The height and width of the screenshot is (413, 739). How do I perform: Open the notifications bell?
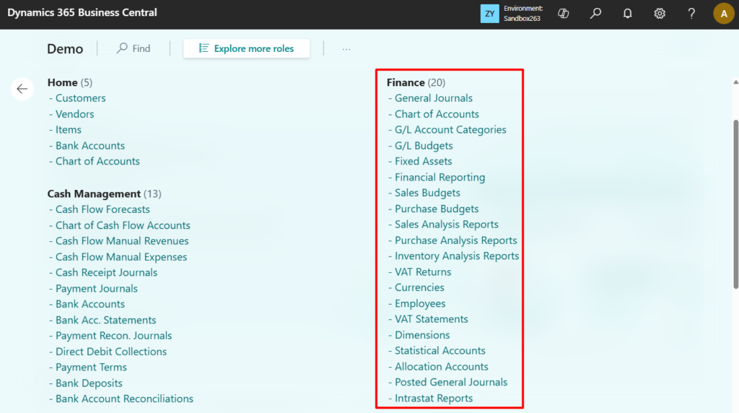click(x=627, y=13)
